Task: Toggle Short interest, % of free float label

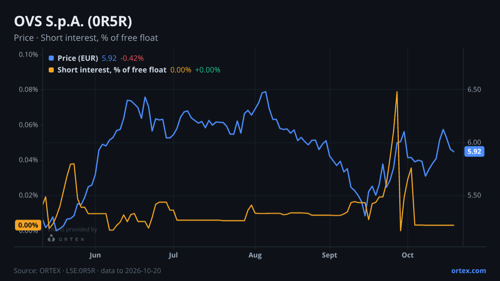Action: tap(112, 70)
